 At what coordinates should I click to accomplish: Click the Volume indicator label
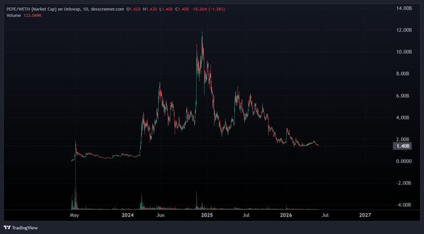point(14,16)
